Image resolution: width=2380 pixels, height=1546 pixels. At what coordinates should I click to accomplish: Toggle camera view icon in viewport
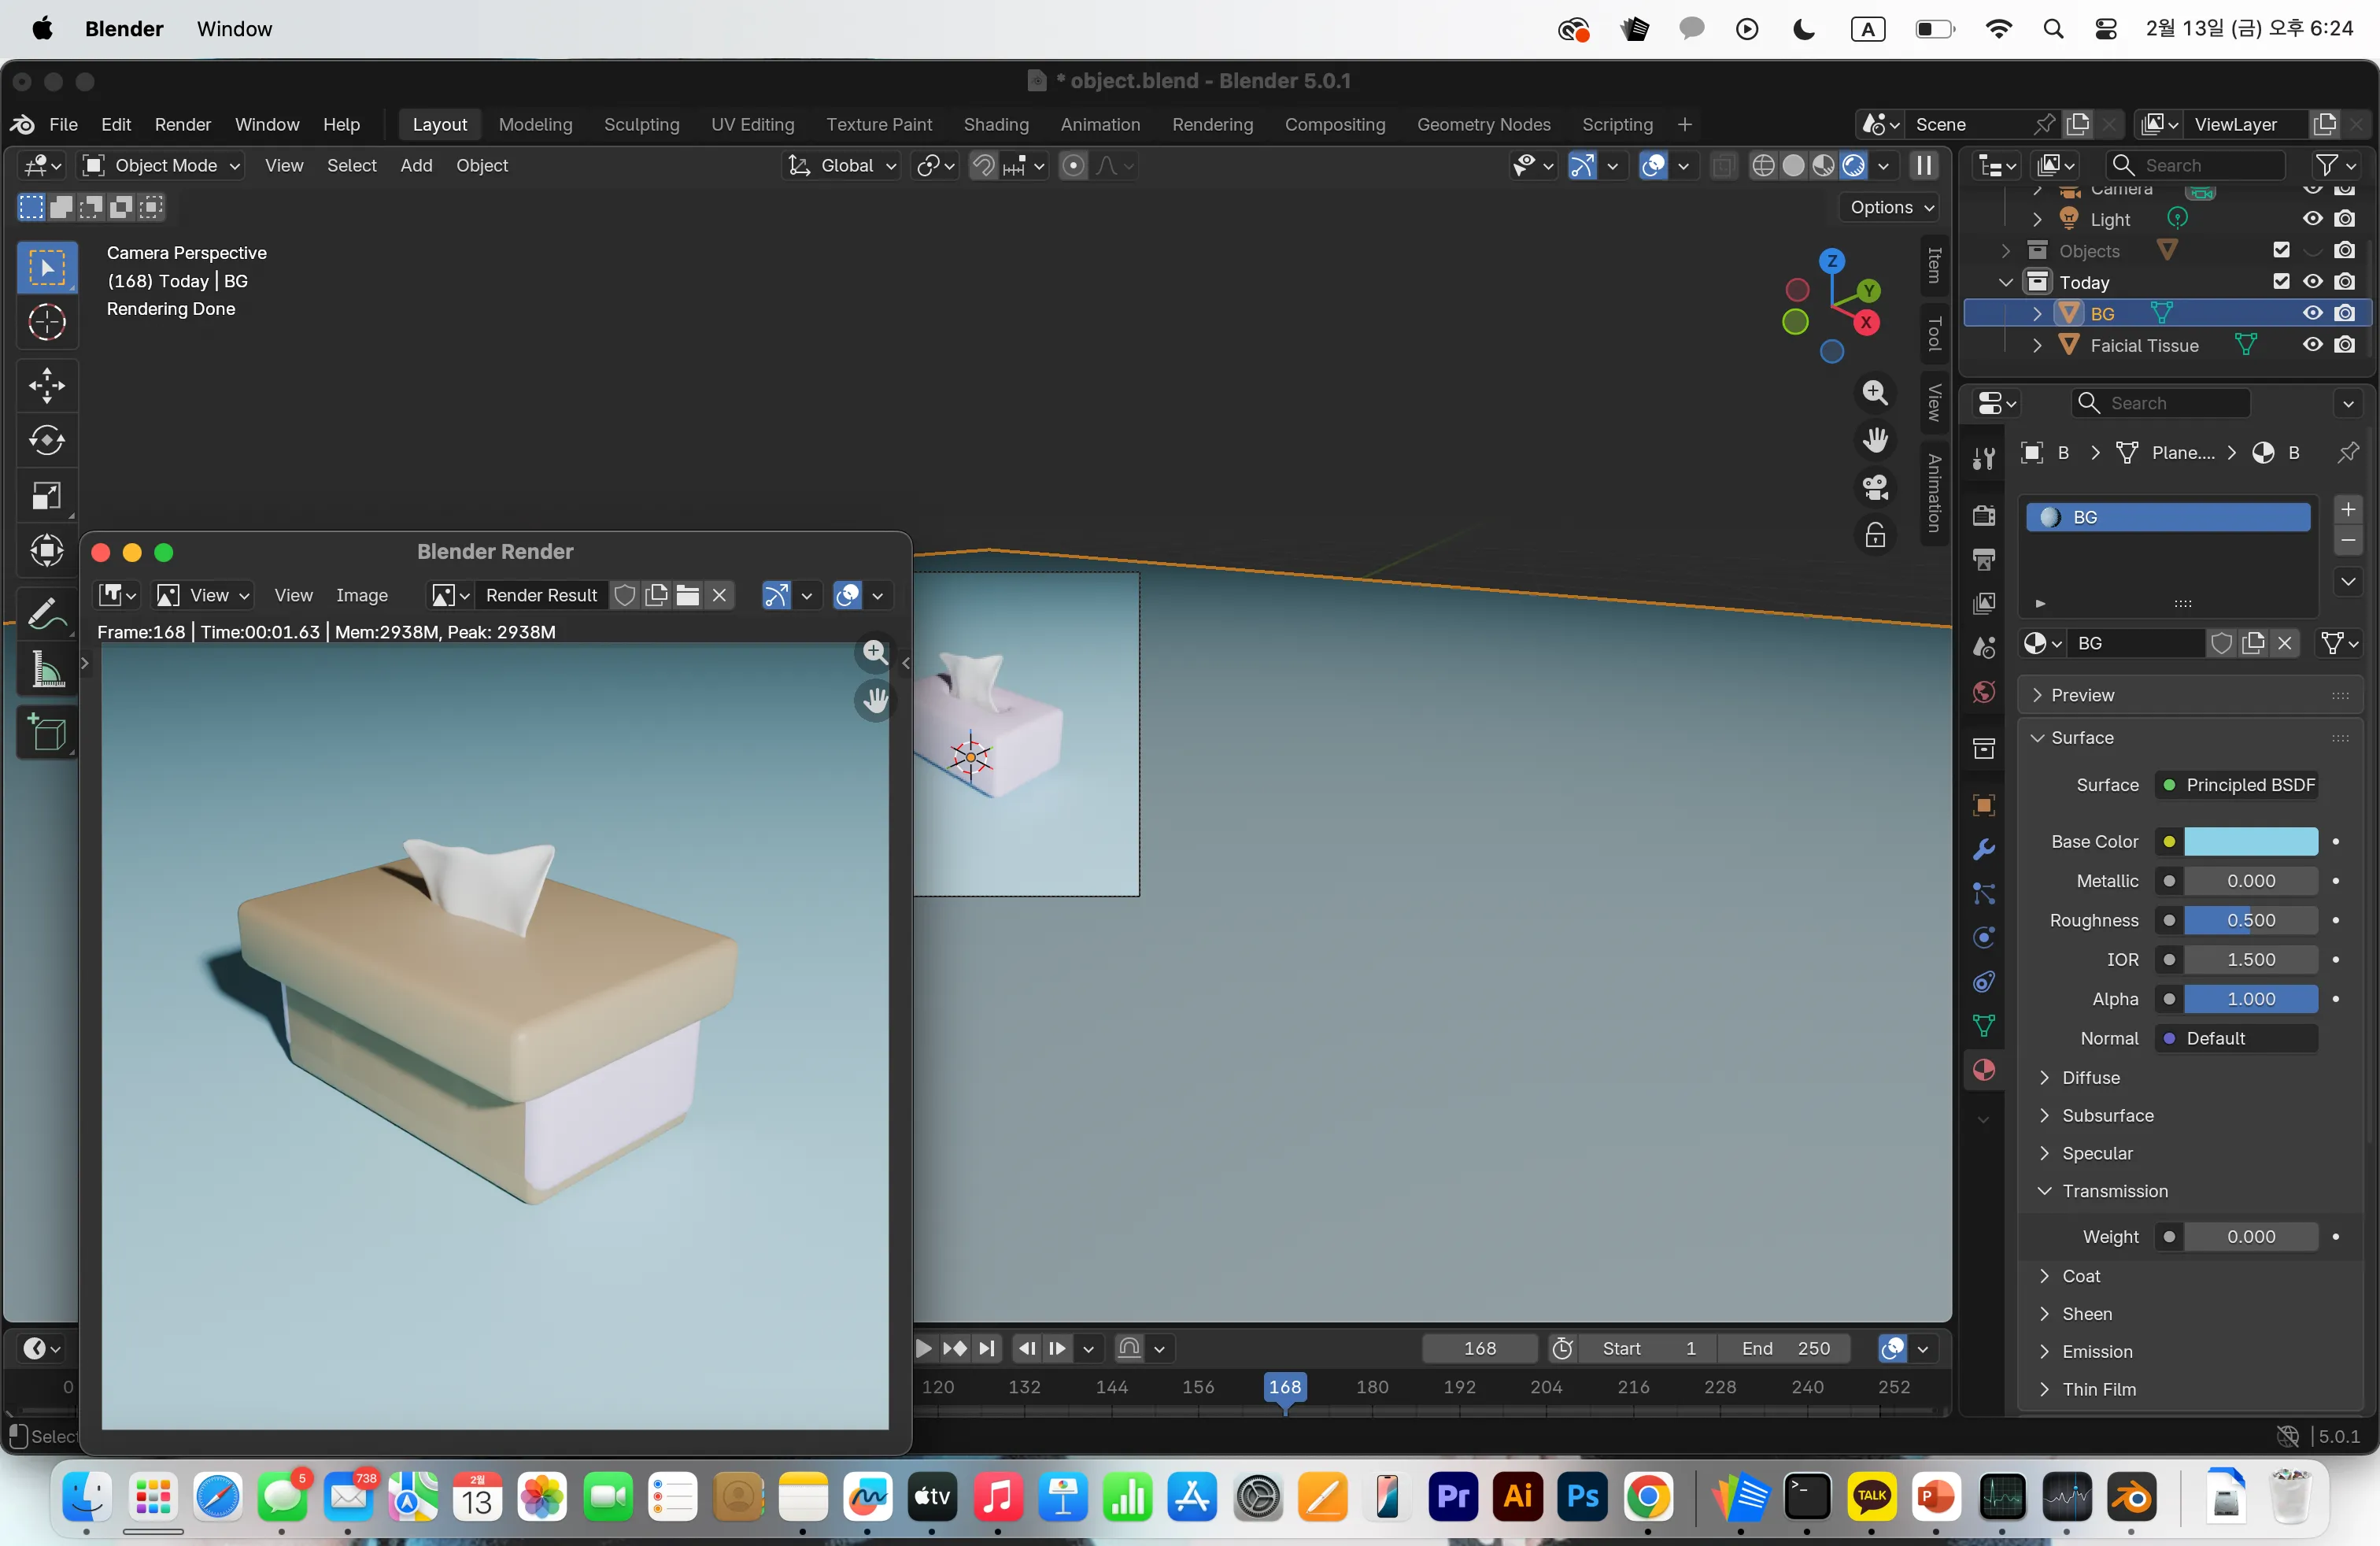click(x=1875, y=488)
